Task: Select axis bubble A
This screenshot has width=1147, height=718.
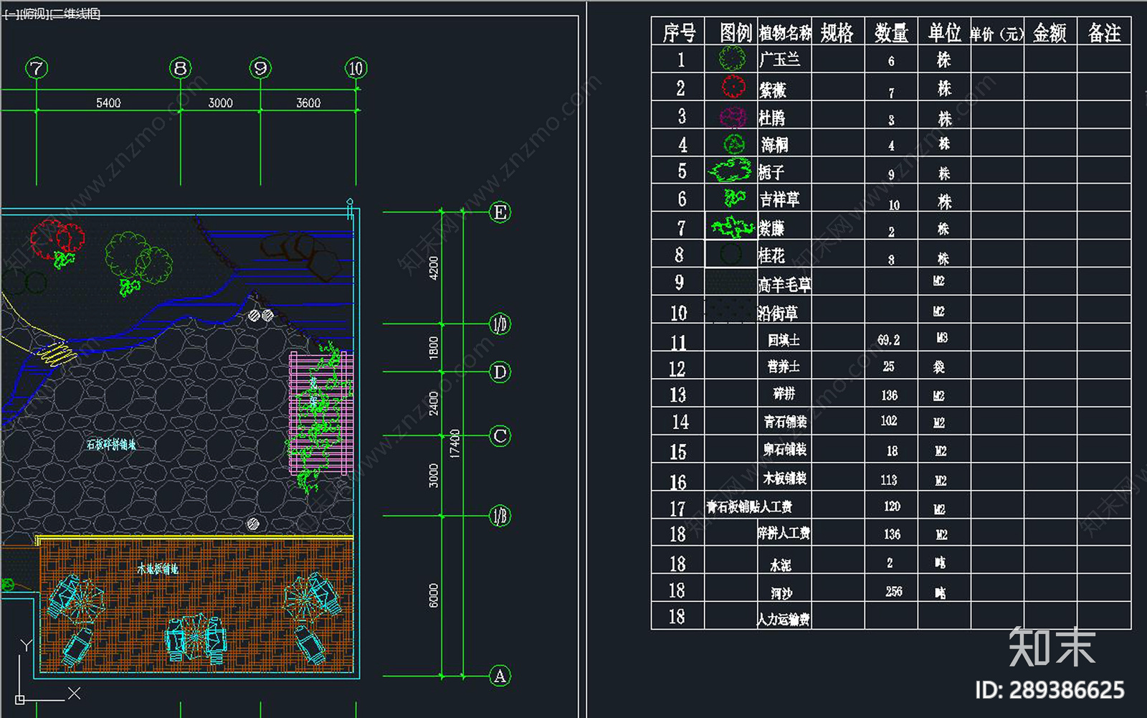Action: (500, 676)
